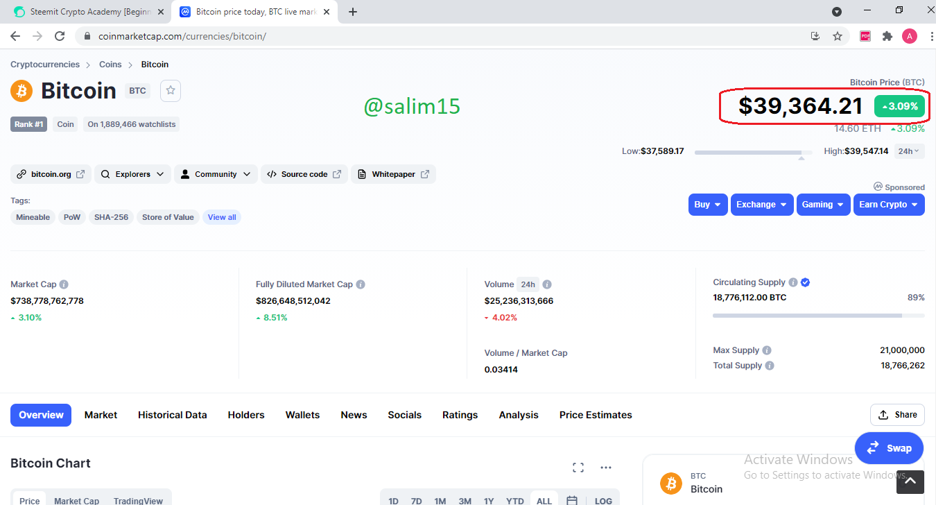Image resolution: width=936 pixels, height=505 pixels.
Task: Click the Volume 24h period selector
Action: 528,284
